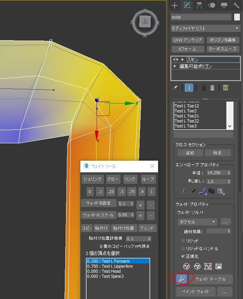Click the envelope copy icon
Viewport: 243px width, 299px height.
pyautogui.click(x=211, y=190)
